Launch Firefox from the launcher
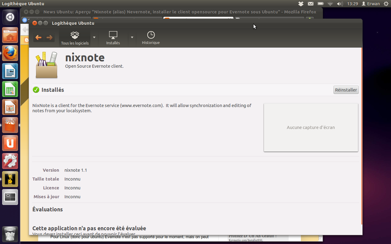Screen dimensions: 391x244 [10, 53]
